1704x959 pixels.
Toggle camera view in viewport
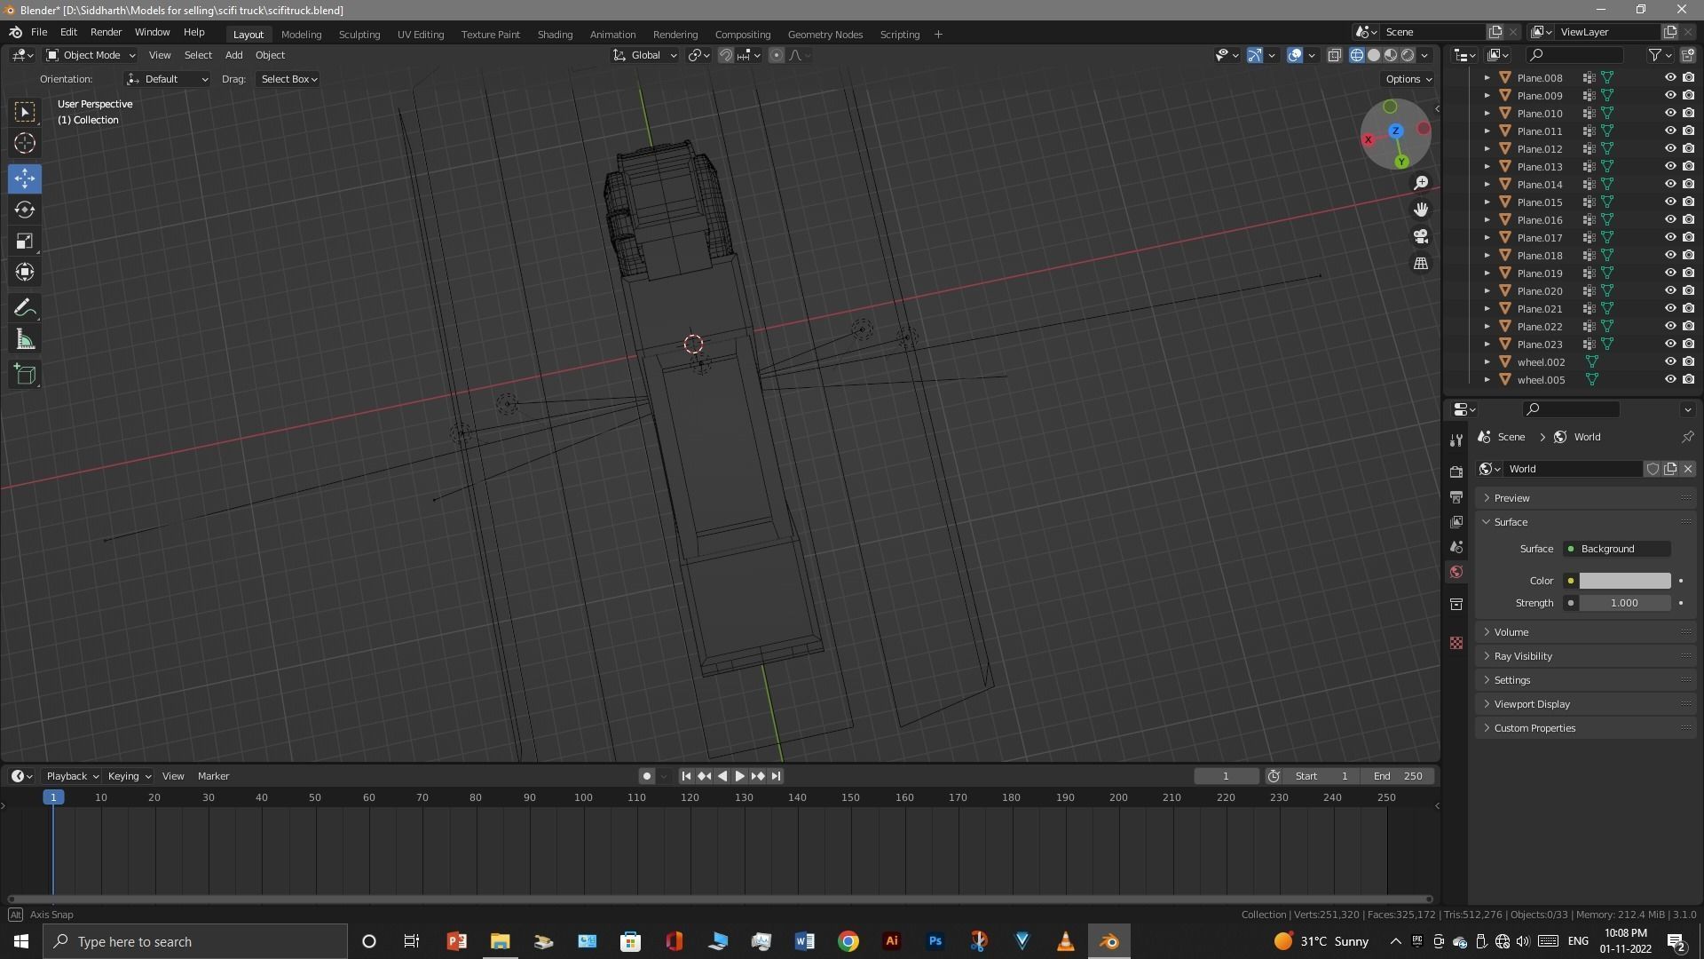(x=1421, y=236)
